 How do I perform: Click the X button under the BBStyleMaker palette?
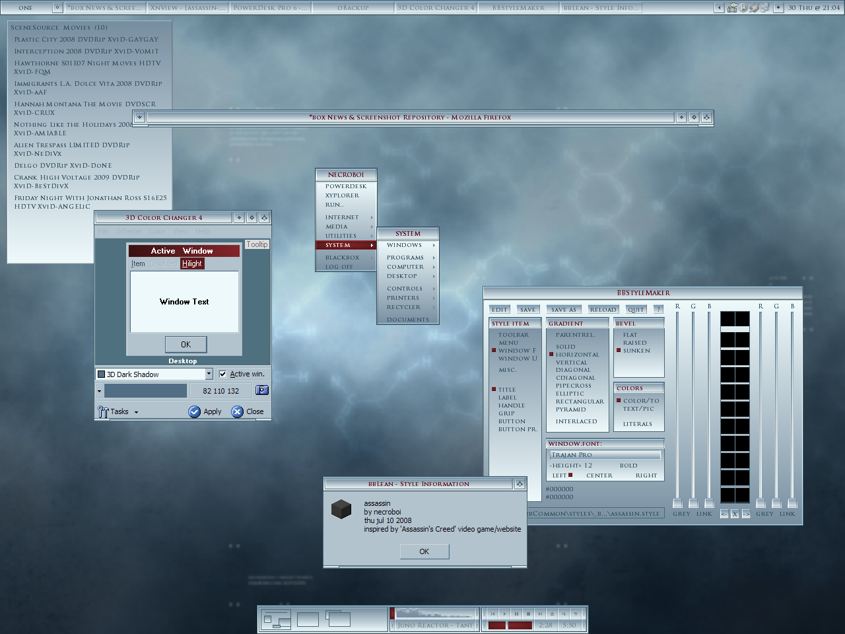[x=735, y=514]
